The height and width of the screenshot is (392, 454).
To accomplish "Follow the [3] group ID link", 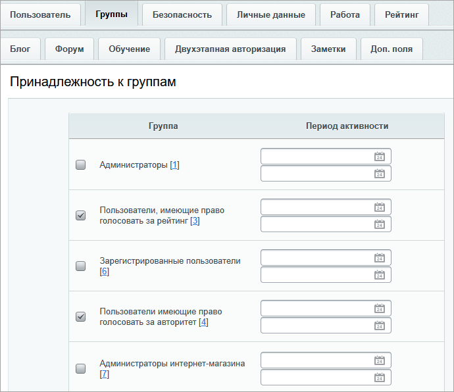I will (195, 221).
